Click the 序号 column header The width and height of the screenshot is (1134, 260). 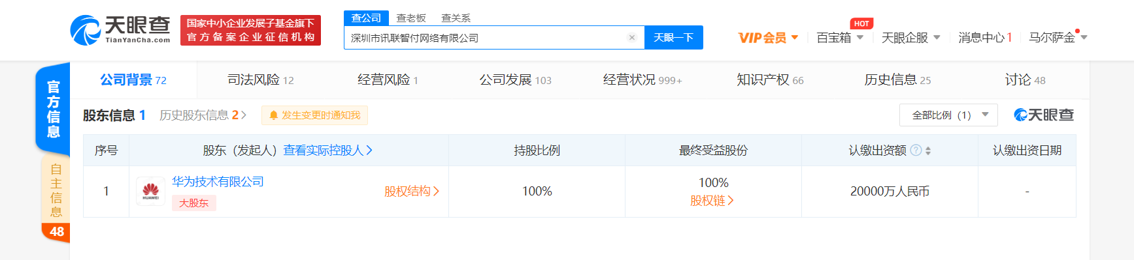(106, 151)
